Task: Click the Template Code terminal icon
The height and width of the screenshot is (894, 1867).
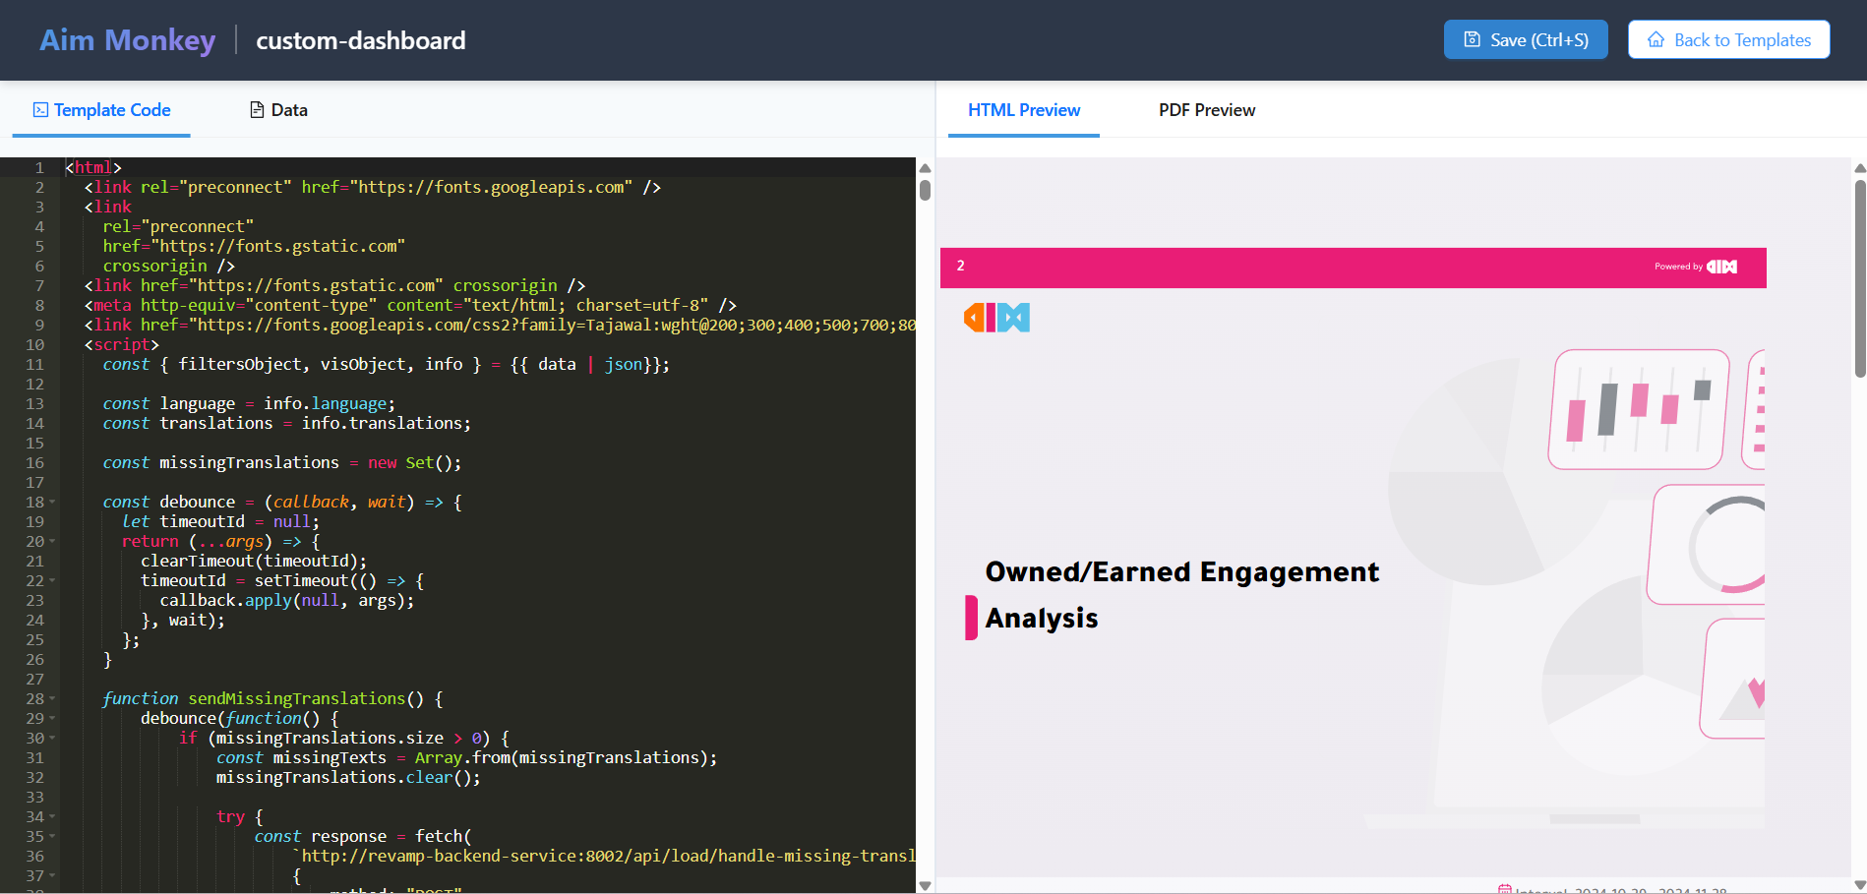Action: [x=40, y=110]
